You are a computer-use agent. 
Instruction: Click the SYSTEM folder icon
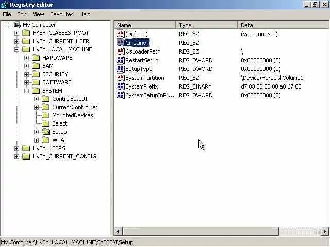(36, 91)
